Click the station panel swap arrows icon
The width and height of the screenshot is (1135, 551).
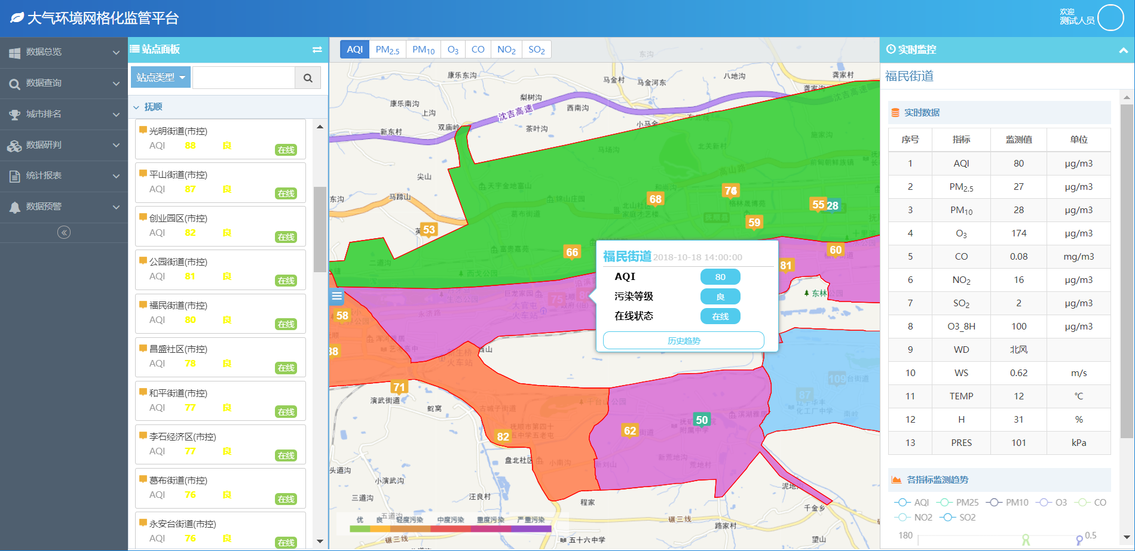pyautogui.click(x=317, y=50)
